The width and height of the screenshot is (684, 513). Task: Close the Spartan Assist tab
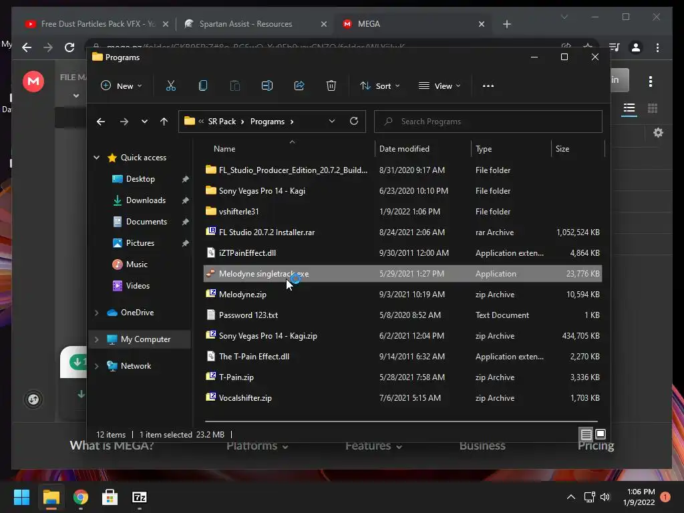pyautogui.click(x=324, y=24)
